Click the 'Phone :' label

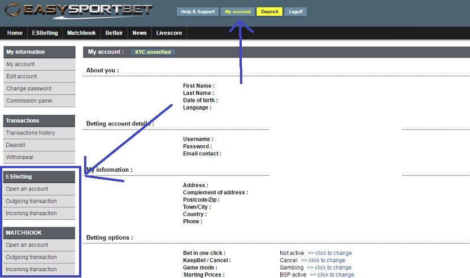(193, 221)
